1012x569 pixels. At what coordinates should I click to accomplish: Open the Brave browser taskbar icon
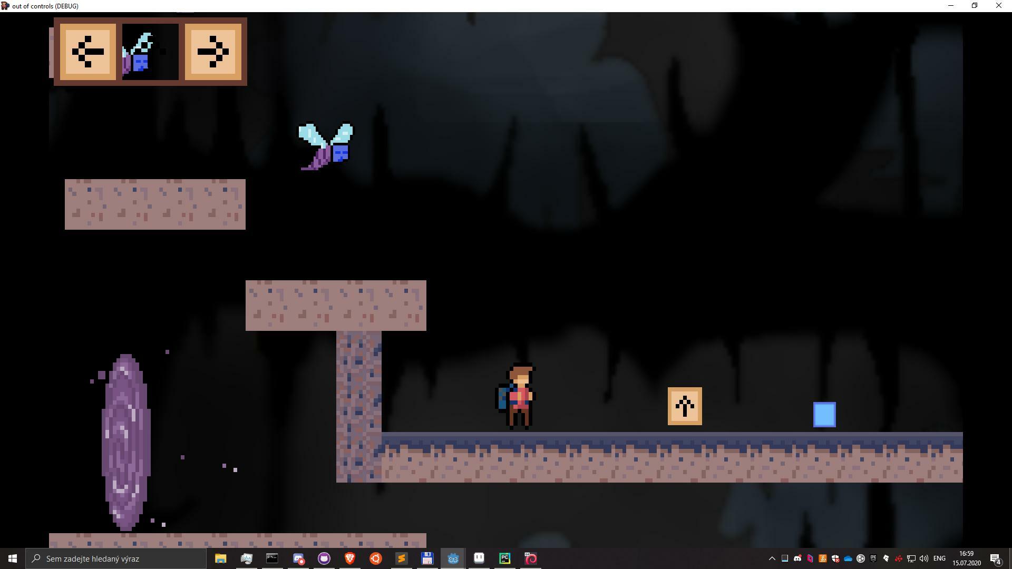(x=349, y=558)
